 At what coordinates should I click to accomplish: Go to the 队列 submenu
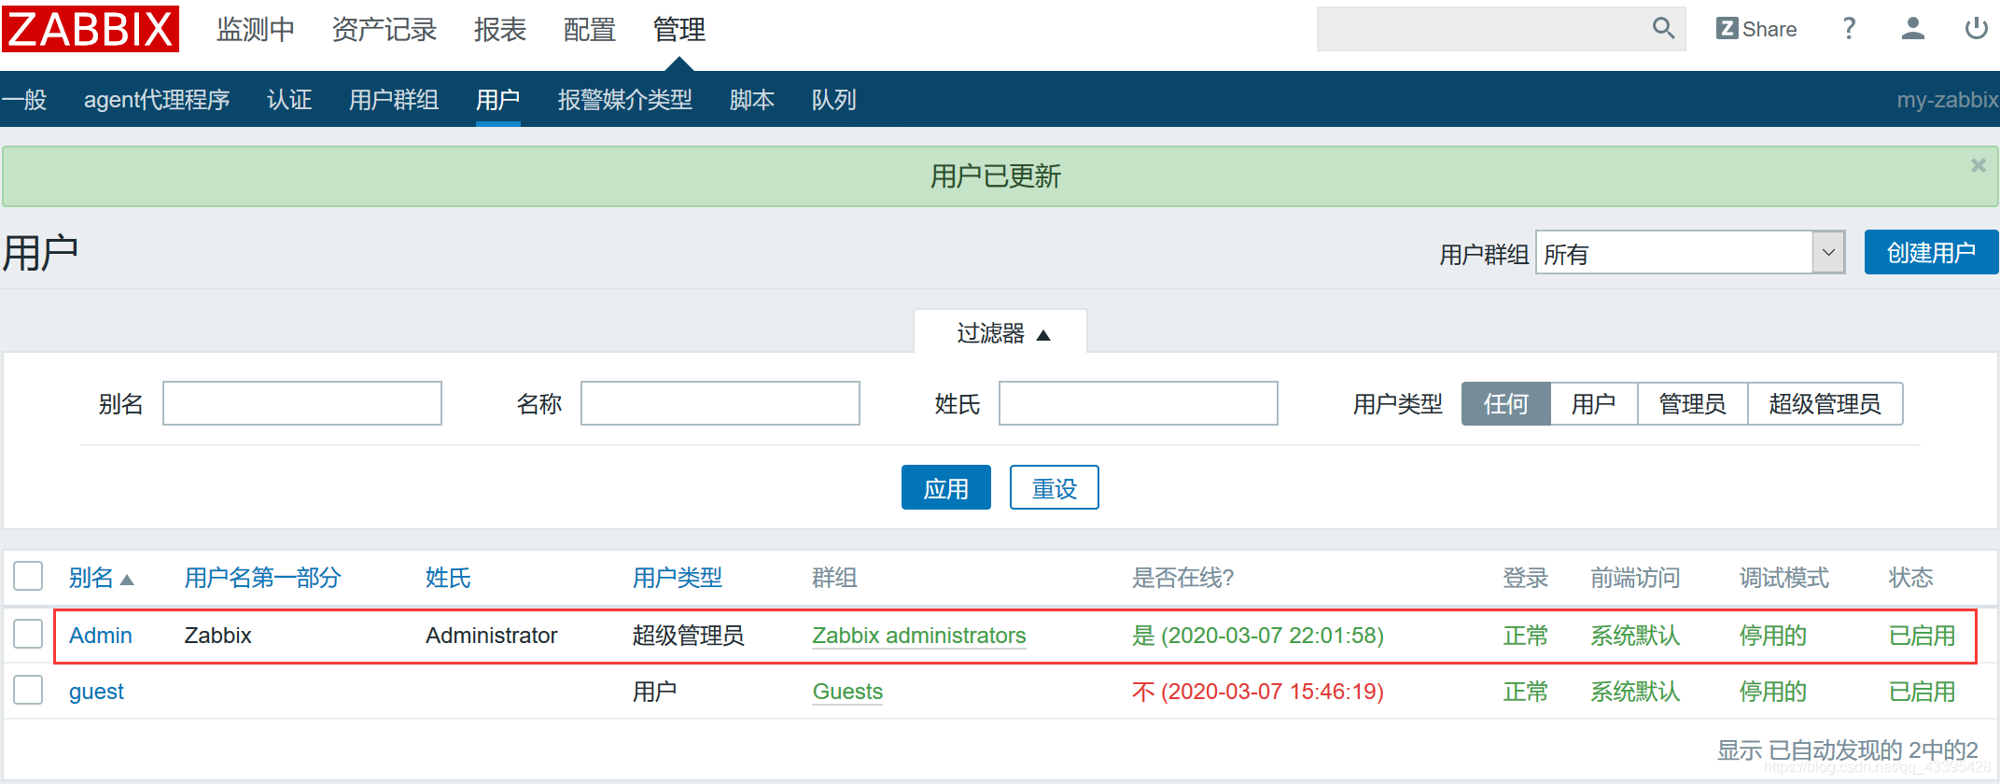834,99
